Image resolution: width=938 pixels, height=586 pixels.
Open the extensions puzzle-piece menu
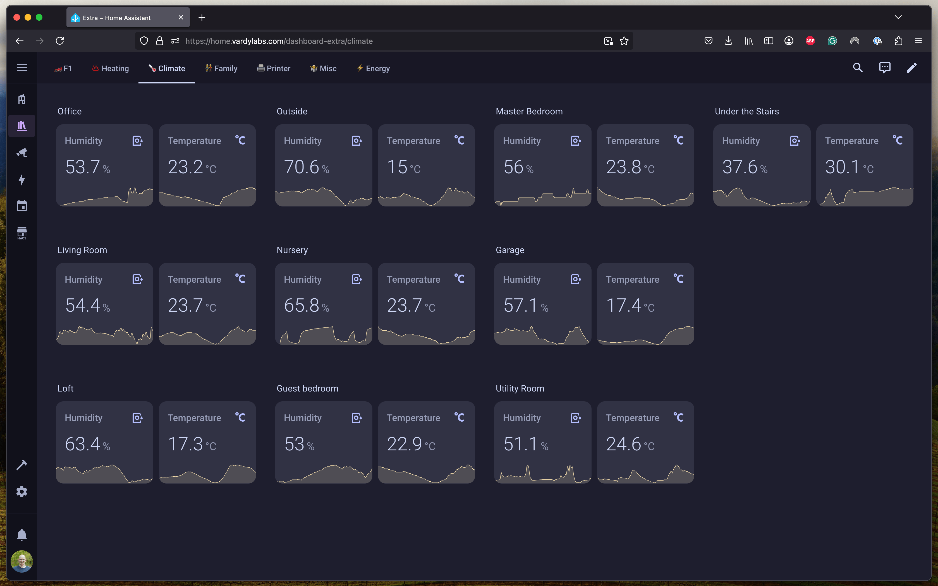[898, 41]
